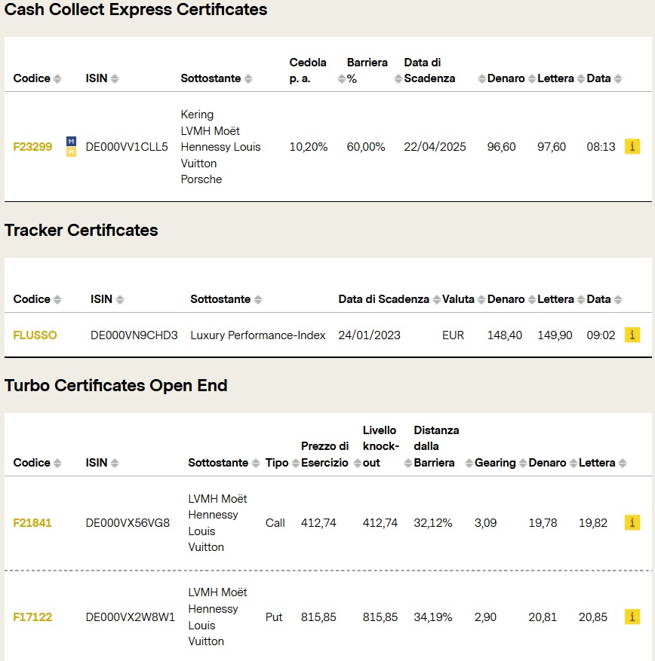This screenshot has width=655, height=661.
Task: Sort Cash Collect table by ISIN
Action: 115,79
